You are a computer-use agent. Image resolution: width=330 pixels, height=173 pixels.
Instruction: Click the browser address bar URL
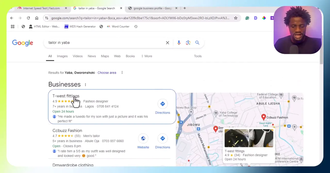[x=140, y=18]
